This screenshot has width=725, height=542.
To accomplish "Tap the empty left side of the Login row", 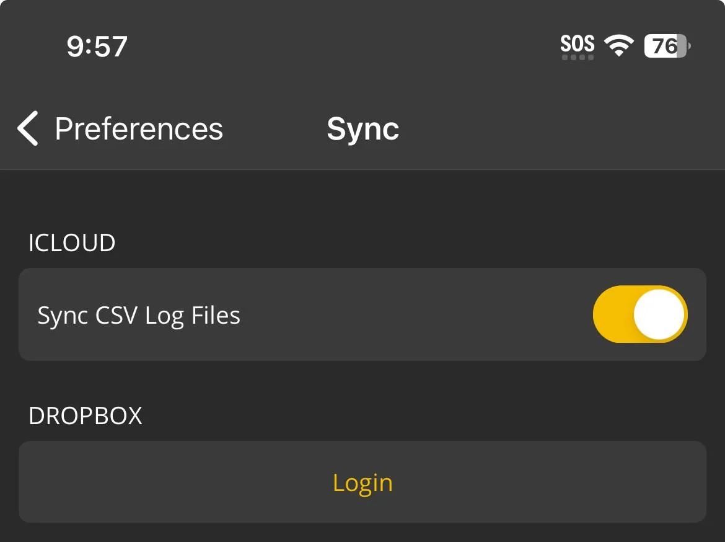I will [155, 482].
